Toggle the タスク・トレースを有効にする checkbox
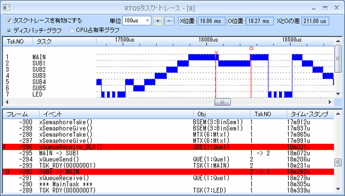Image resolution: width=345 pixels, height=196 pixels. (9, 21)
